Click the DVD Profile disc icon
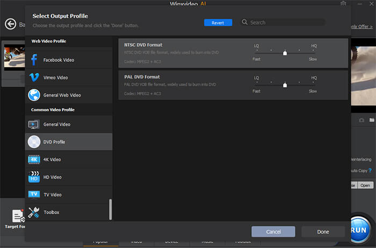Image resolution: width=376 pixels, height=248 pixels. pos(34,142)
